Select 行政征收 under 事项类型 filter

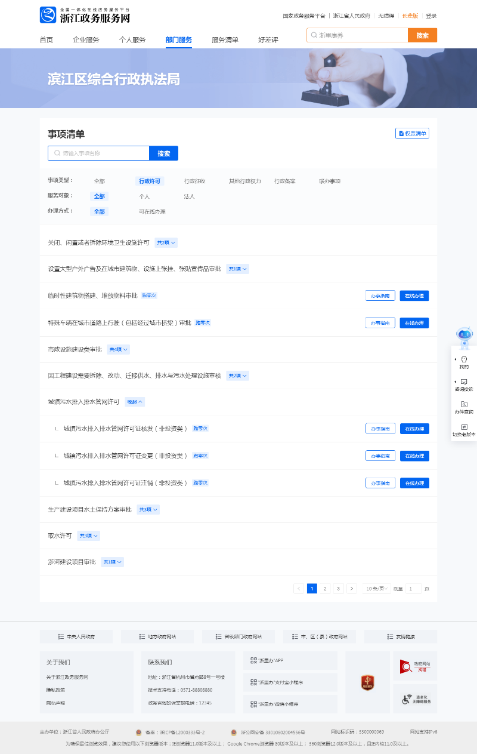point(194,181)
